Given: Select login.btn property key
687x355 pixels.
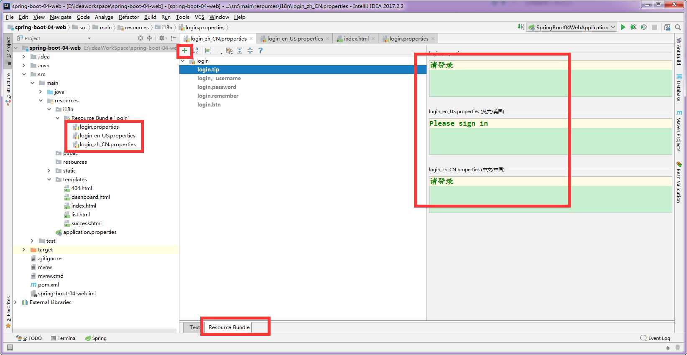Looking at the screenshot, I should [x=209, y=105].
